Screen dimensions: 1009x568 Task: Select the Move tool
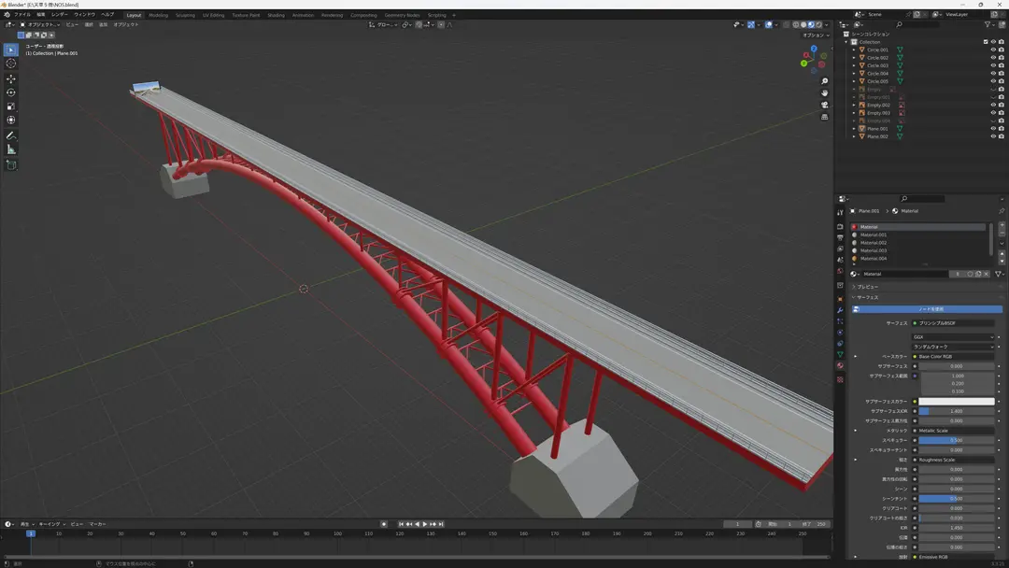11,78
